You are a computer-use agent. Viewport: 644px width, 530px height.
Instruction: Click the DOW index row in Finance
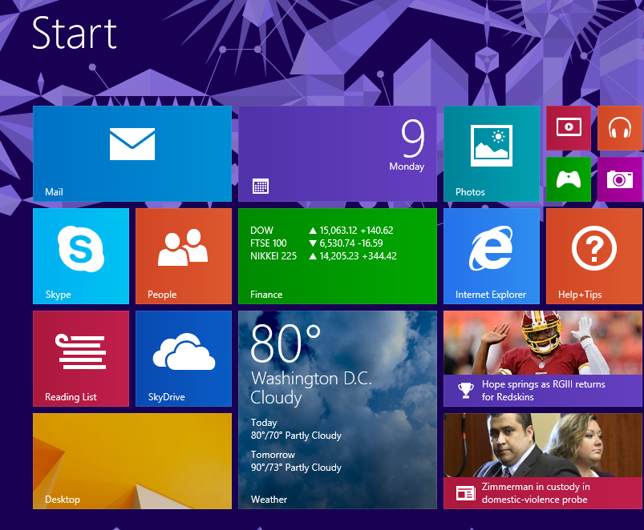point(322,231)
